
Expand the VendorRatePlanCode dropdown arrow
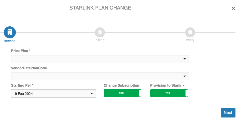click(185, 76)
